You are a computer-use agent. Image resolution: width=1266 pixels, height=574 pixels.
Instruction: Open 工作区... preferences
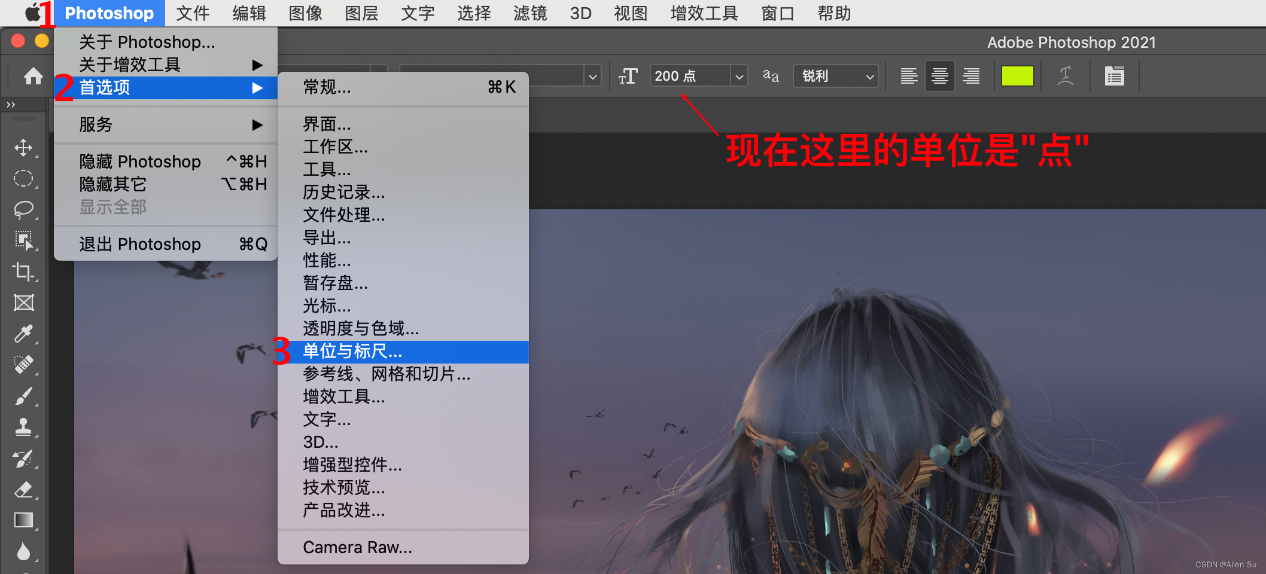[x=403, y=146]
